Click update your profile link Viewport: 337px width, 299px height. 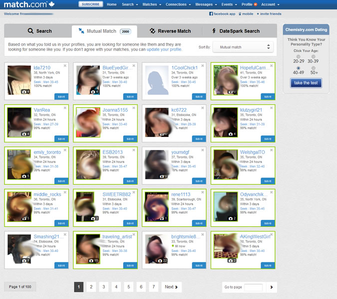(164, 49)
